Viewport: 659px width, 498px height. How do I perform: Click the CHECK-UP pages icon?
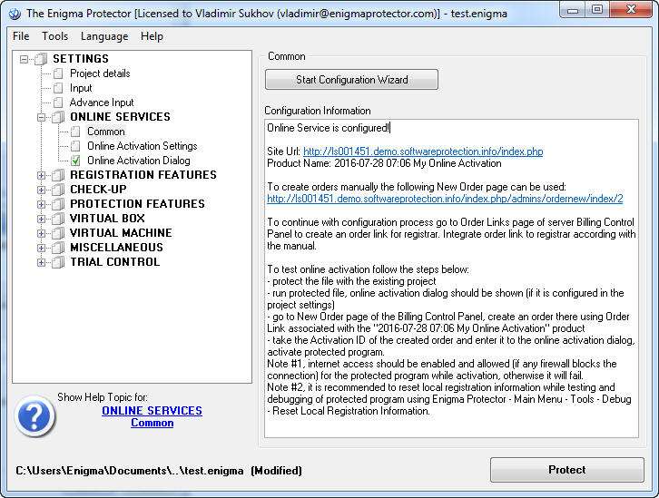click(x=58, y=190)
